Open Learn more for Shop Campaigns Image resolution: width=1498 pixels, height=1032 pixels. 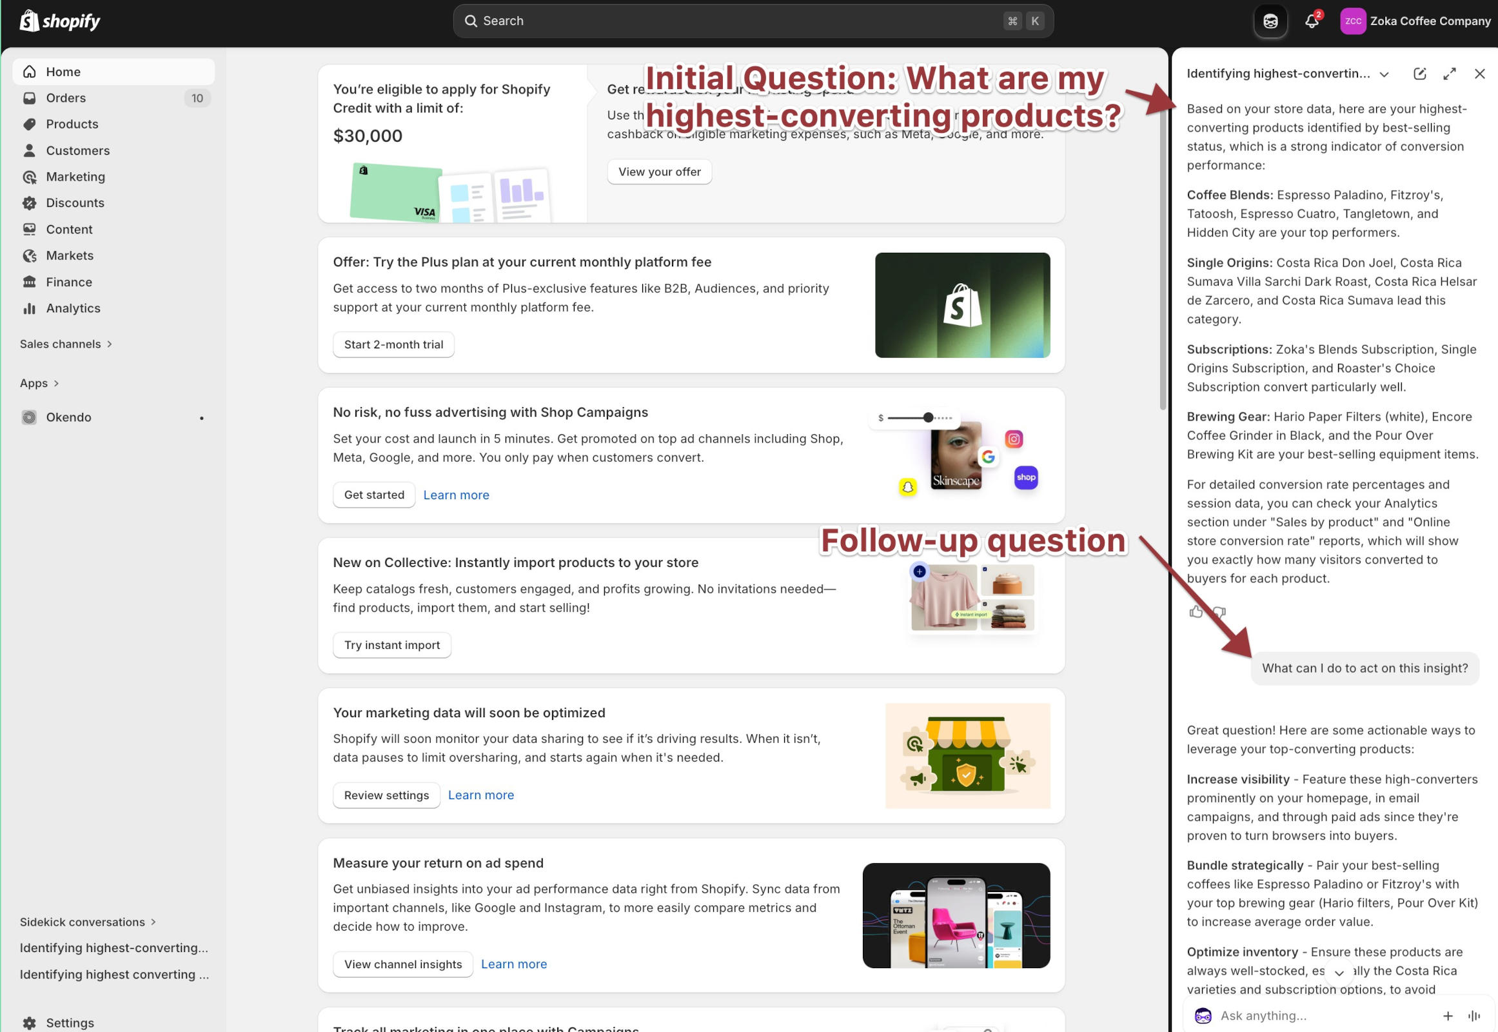click(456, 495)
